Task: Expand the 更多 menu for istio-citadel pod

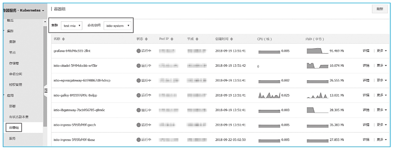Action: pyautogui.click(x=382, y=65)
